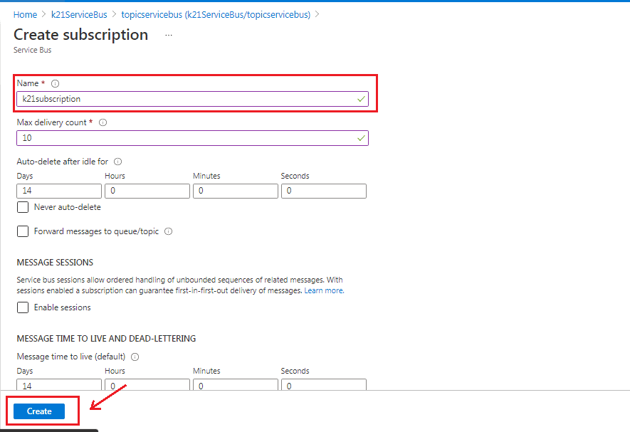Open the Learn more link about sessions
The width and height of the screenshot is (630, 432).
[324, 290]
